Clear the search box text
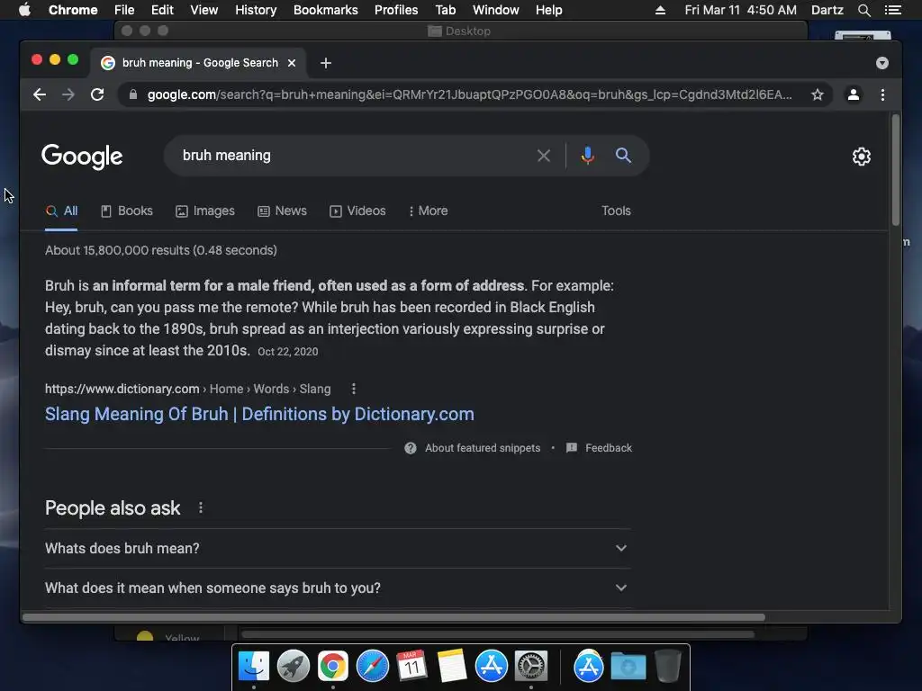Screen dimensions: 922x691 544,156
